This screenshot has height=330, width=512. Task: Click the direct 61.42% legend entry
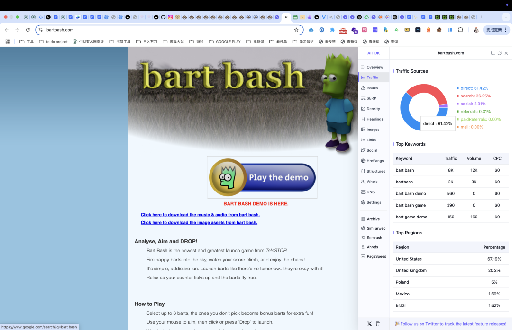click(x=472, y=88)
